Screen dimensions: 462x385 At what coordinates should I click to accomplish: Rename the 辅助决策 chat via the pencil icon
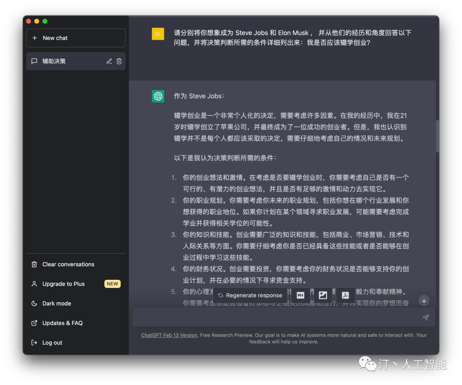(x=109, y=61)
